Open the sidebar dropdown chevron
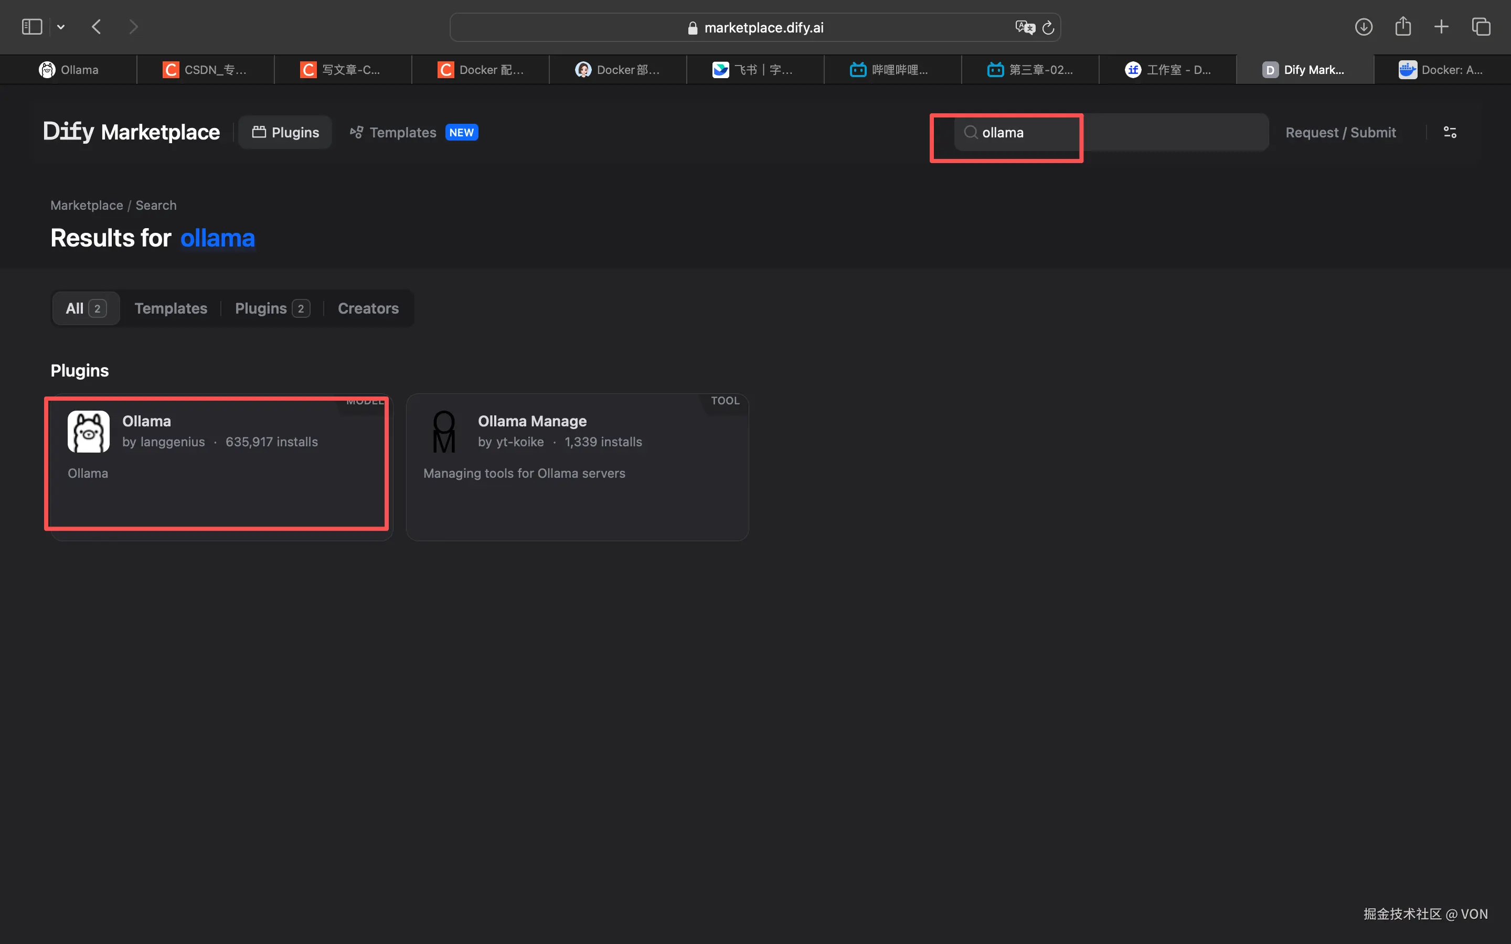 pyautogui.click(x=60, y=27)
